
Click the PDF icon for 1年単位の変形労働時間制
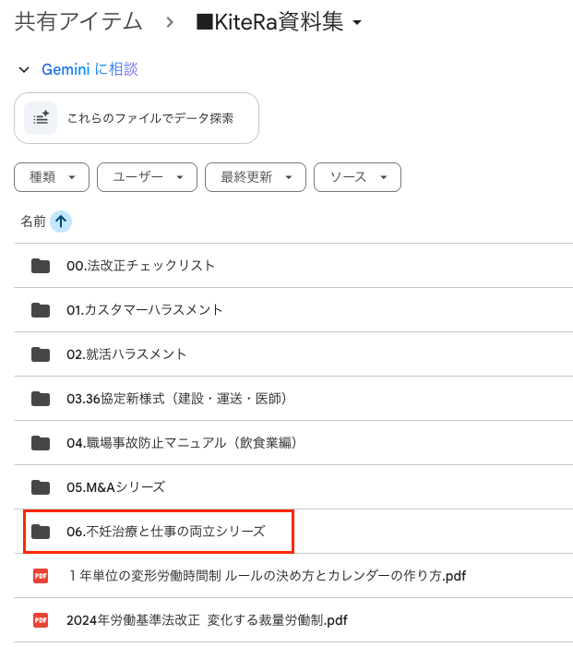click(40, 576)
